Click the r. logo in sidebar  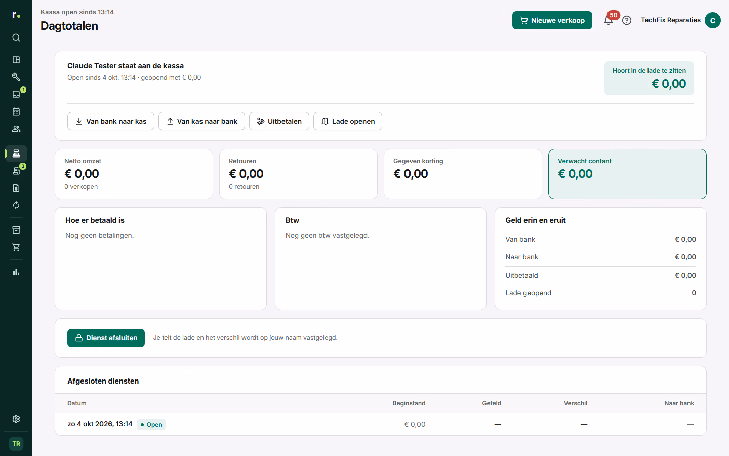[16, 15]
